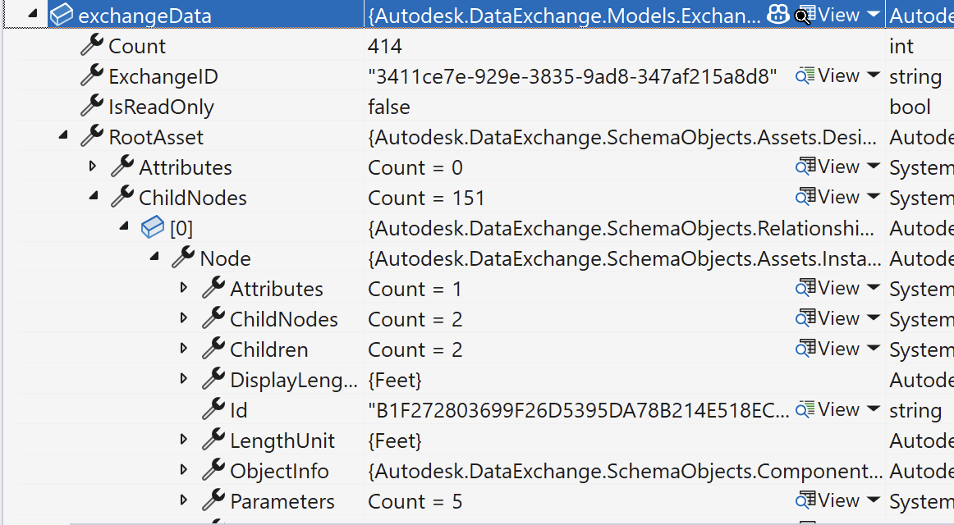Viewport: 954px width, 525px height.
Task: Open View dropdown arrow for Children
Action: [874, 348]
